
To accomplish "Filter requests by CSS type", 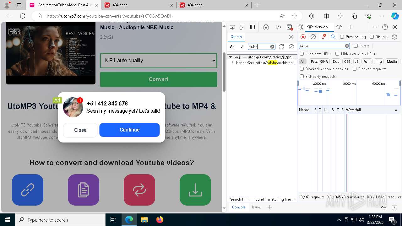I will point(347,62).
